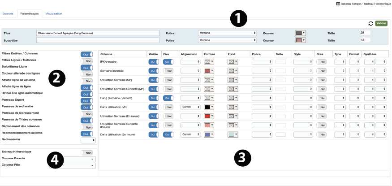Viewport: 392px width, 186px height.
Task: Switch to the Sources tab
Action: click(x=8, y=14)
